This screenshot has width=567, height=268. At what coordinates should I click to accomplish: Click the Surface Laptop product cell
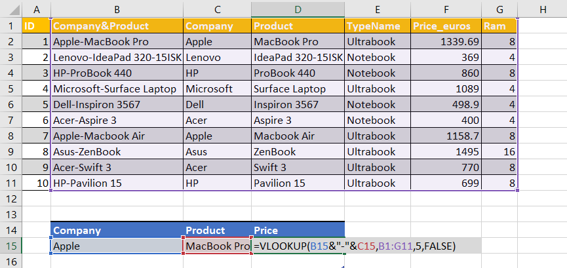298,88
